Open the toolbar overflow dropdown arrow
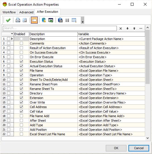Viewport: 152px width, 154px height. pyautogui.click(x=83, y=20)
